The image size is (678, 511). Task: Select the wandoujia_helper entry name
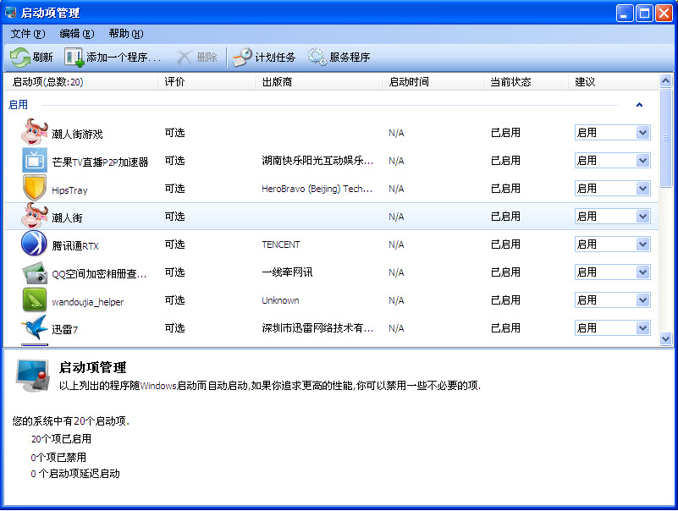click(x=88, y=302)
